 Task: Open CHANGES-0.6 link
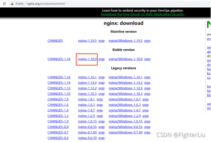tap(58, 138)
